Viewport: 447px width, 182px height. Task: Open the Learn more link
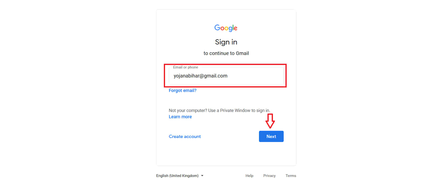180,117
